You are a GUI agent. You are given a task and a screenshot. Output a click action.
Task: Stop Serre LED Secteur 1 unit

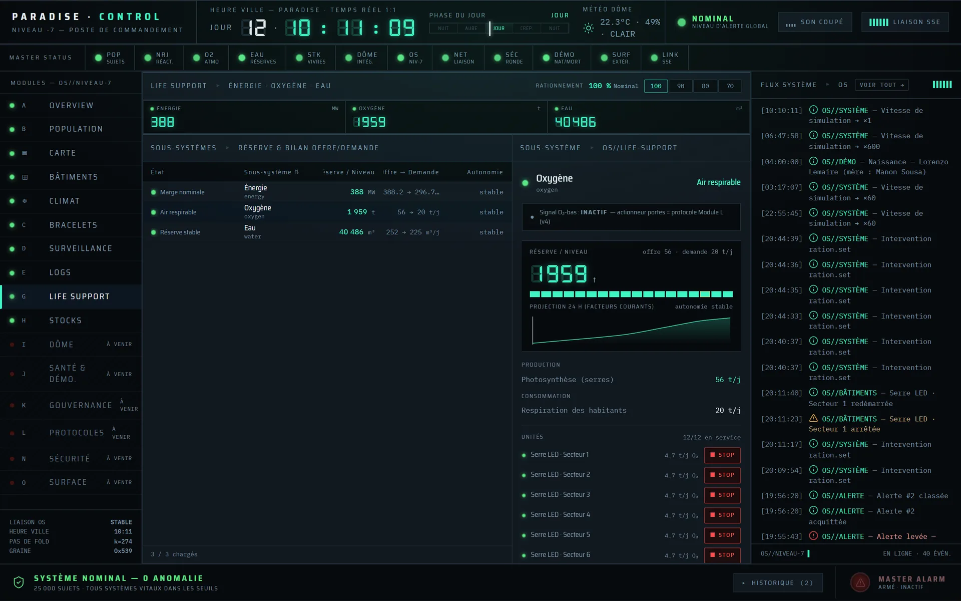pos(722,455)
